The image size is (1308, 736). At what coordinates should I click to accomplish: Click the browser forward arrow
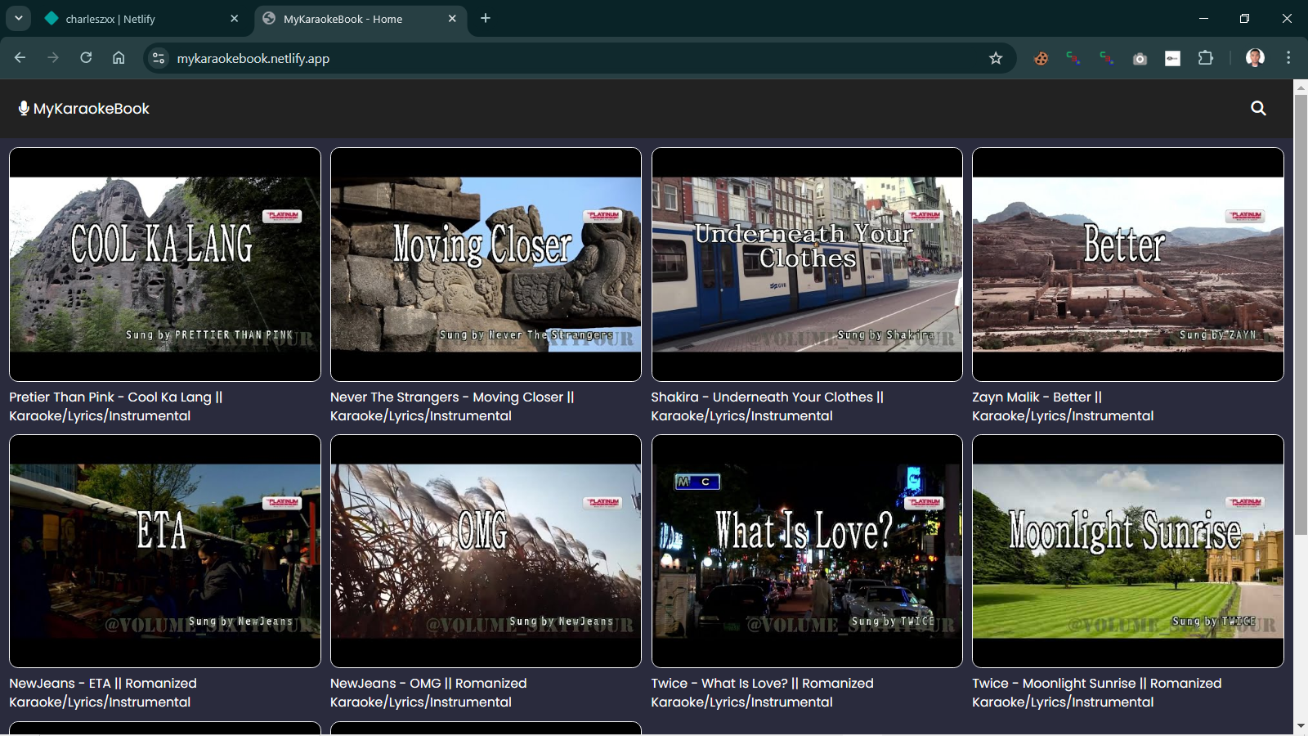tap(53, 58)
